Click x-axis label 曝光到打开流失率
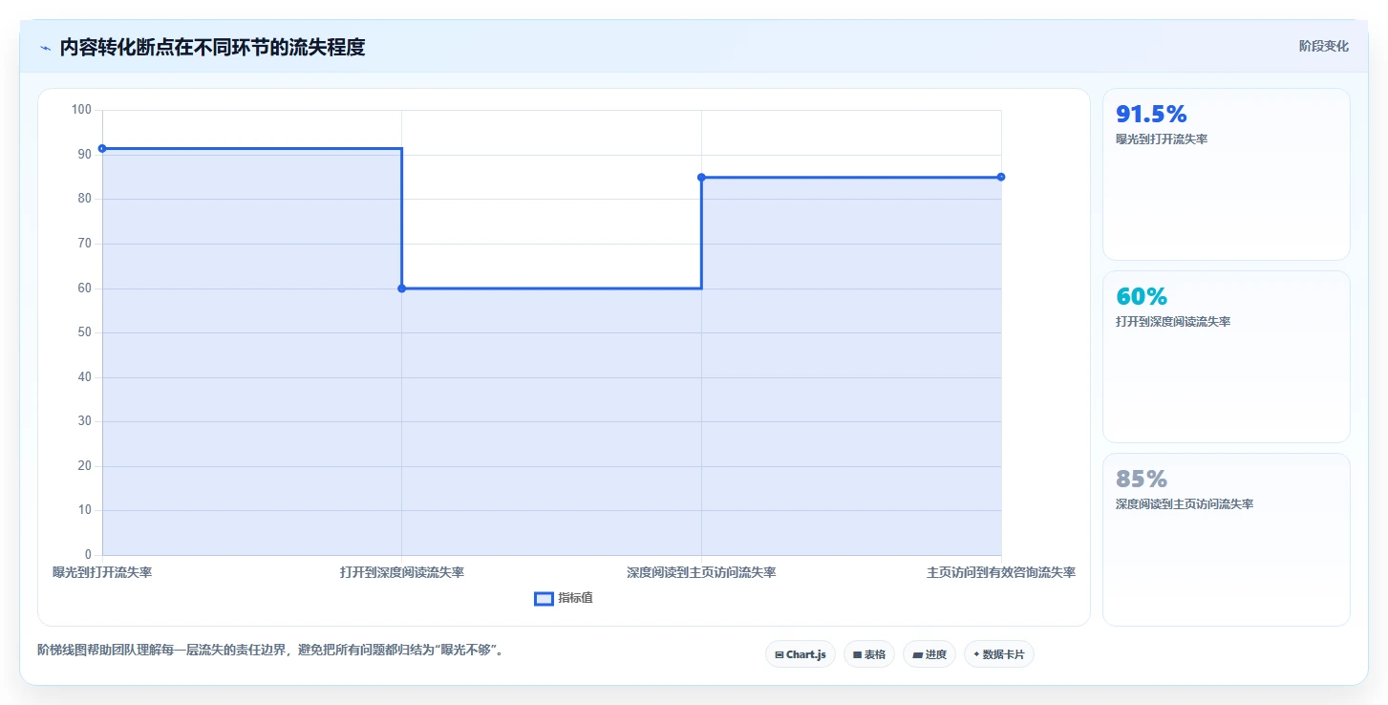The image size is (1388, 705). (x=102, y=572)
